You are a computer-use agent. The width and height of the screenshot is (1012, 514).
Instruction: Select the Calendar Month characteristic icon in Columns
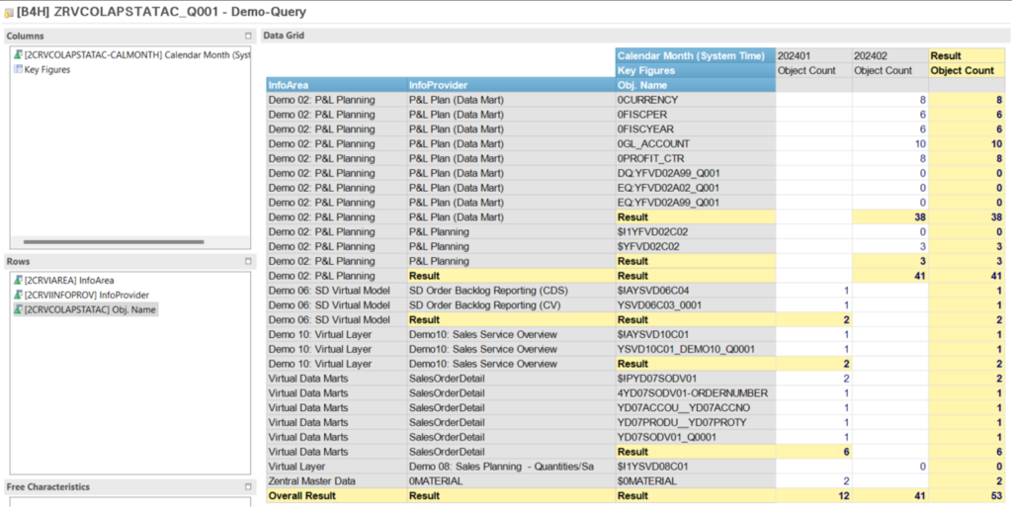(x=18, y=55)
